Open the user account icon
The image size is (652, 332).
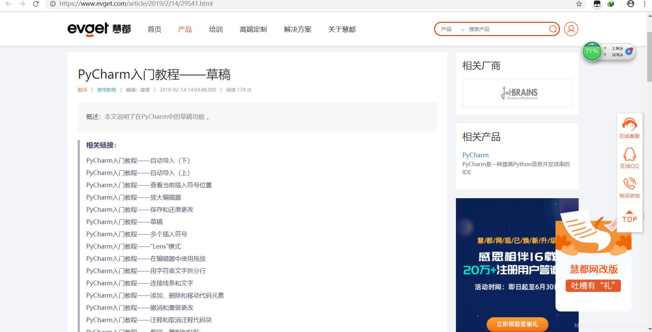point(571,29)
